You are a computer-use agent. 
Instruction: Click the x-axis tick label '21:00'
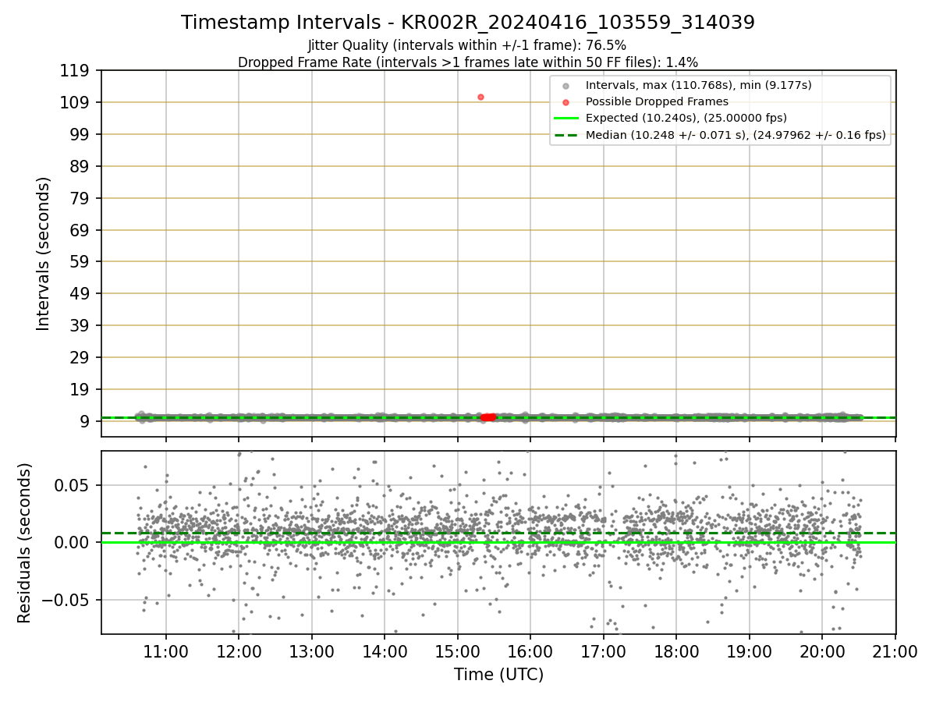pyautogui.click(x=895, y=651)
